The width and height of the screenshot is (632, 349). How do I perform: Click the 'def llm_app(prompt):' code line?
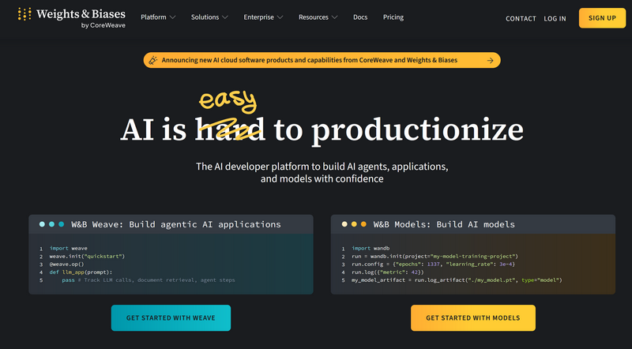coord(81,272)
